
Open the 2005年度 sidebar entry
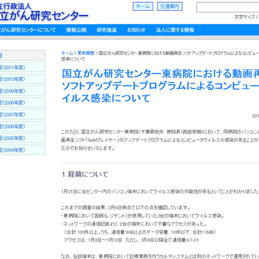coord(22,138)
